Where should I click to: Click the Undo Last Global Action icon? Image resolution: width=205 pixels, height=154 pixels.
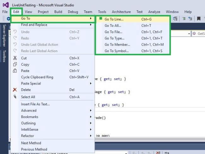[15, 44]
